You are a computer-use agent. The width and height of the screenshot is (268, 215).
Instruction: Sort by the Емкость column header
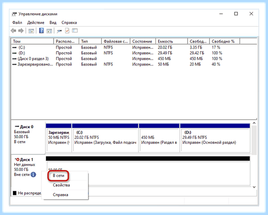click(172, 41)
